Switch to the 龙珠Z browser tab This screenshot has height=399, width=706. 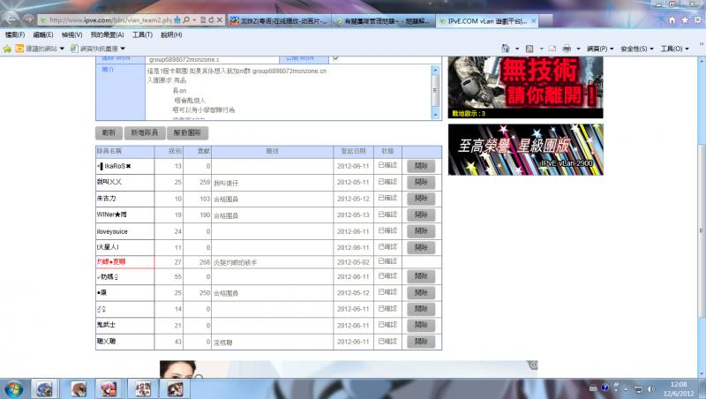(x=279, y=20)
